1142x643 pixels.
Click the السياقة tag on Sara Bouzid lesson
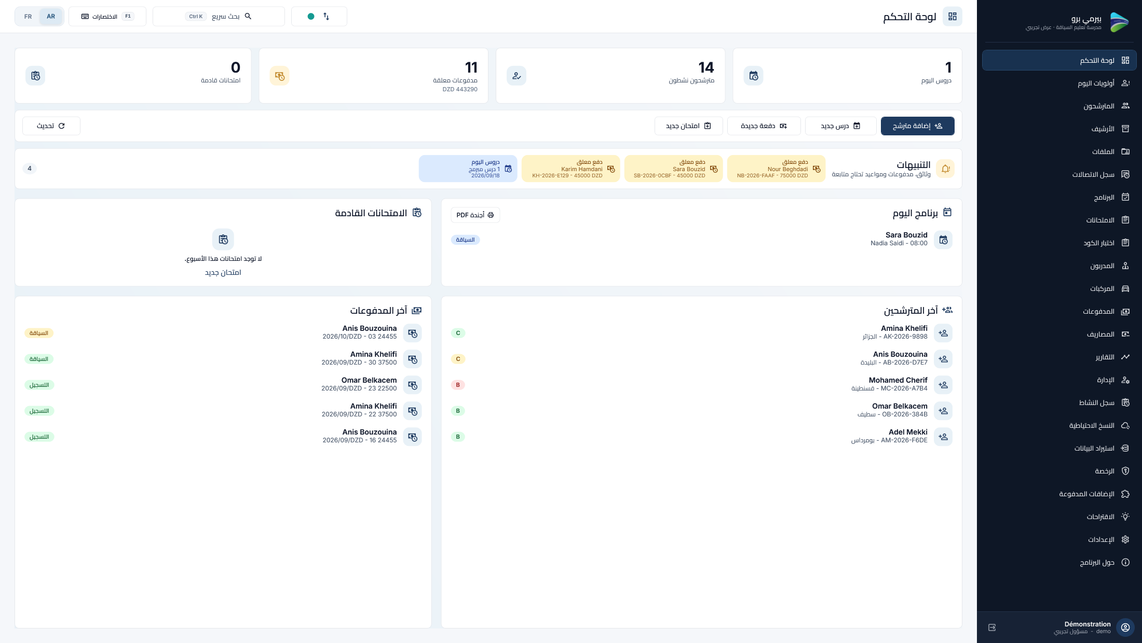tap(465, 240)
